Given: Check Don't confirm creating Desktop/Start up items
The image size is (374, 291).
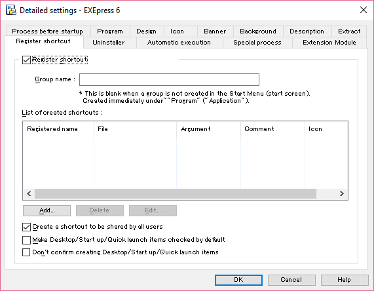Looking at the screenshot, I should 26,252.
